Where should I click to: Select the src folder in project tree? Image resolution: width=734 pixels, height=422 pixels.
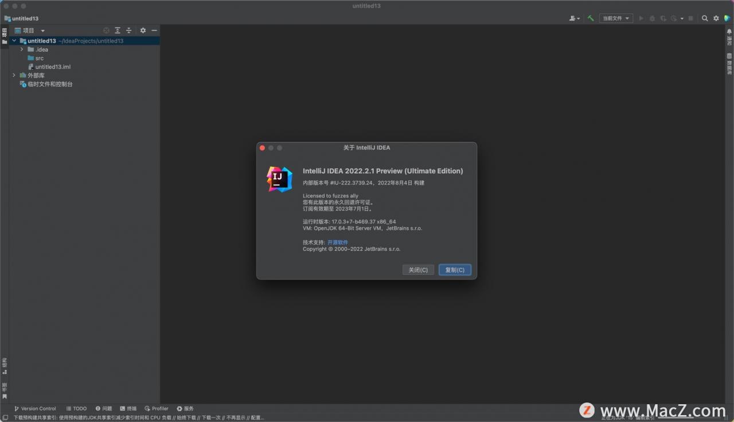(36, 58)
